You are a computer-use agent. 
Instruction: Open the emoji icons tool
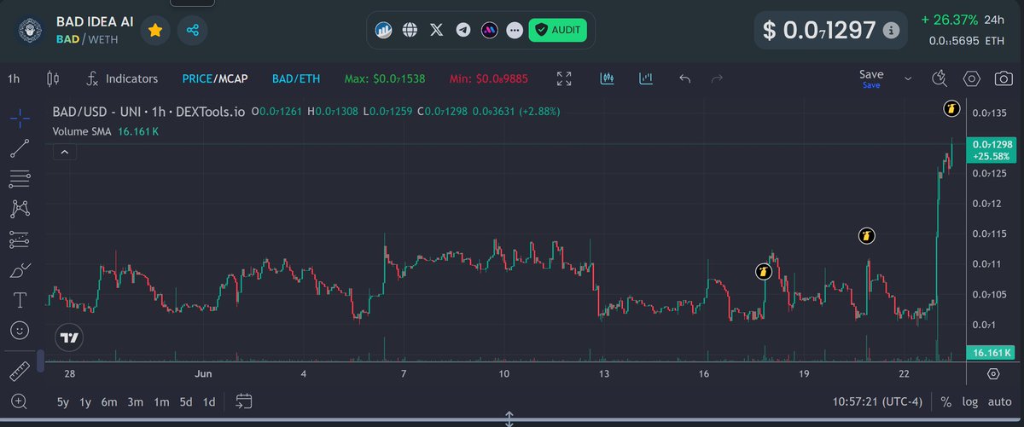coord(20,330)
